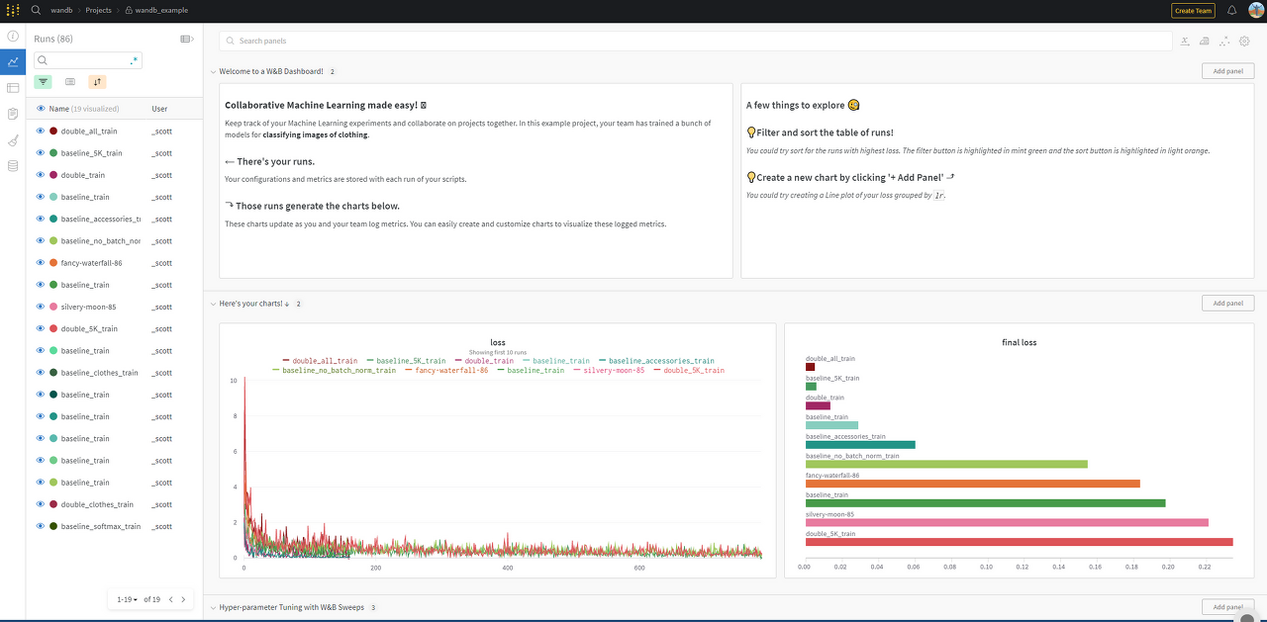Collapse the Welcome to a W&B Dashboard section
This screenshot has width=1267, height=622.
click(x=213, y=71)
